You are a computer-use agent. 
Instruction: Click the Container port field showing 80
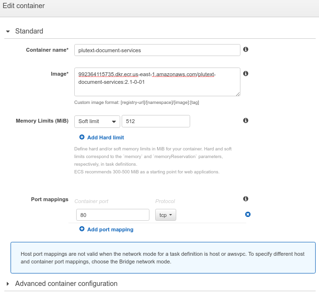coord(112,215)
